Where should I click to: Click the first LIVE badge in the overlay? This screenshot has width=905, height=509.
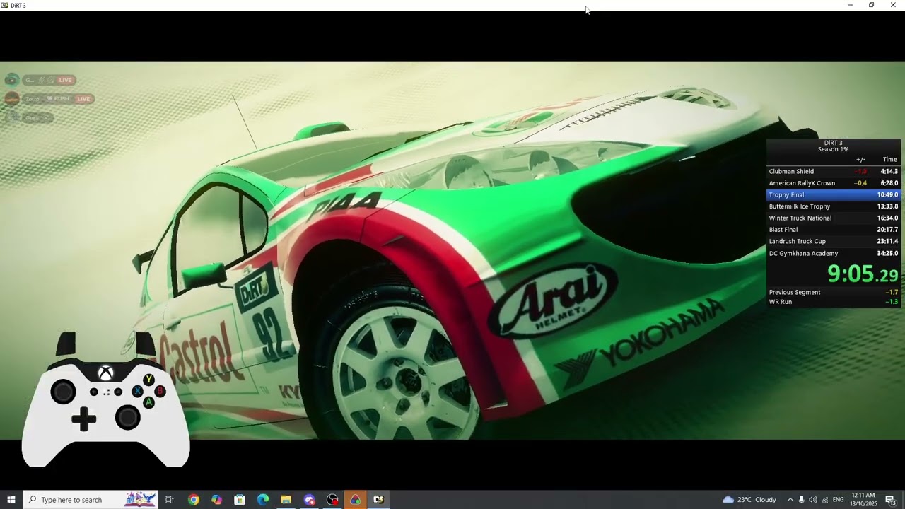65,80
